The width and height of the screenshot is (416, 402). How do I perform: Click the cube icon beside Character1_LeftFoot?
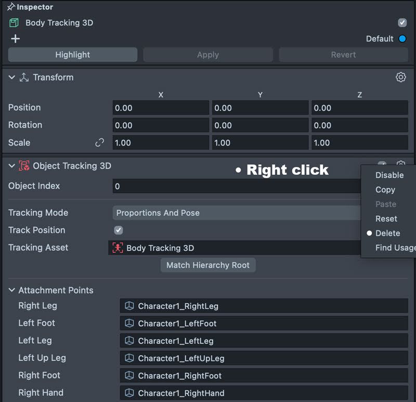coord(129,323)
